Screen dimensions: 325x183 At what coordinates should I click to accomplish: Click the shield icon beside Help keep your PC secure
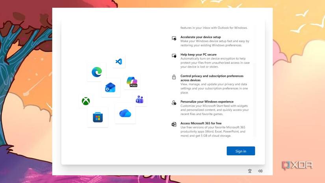[x=174, y=56]
